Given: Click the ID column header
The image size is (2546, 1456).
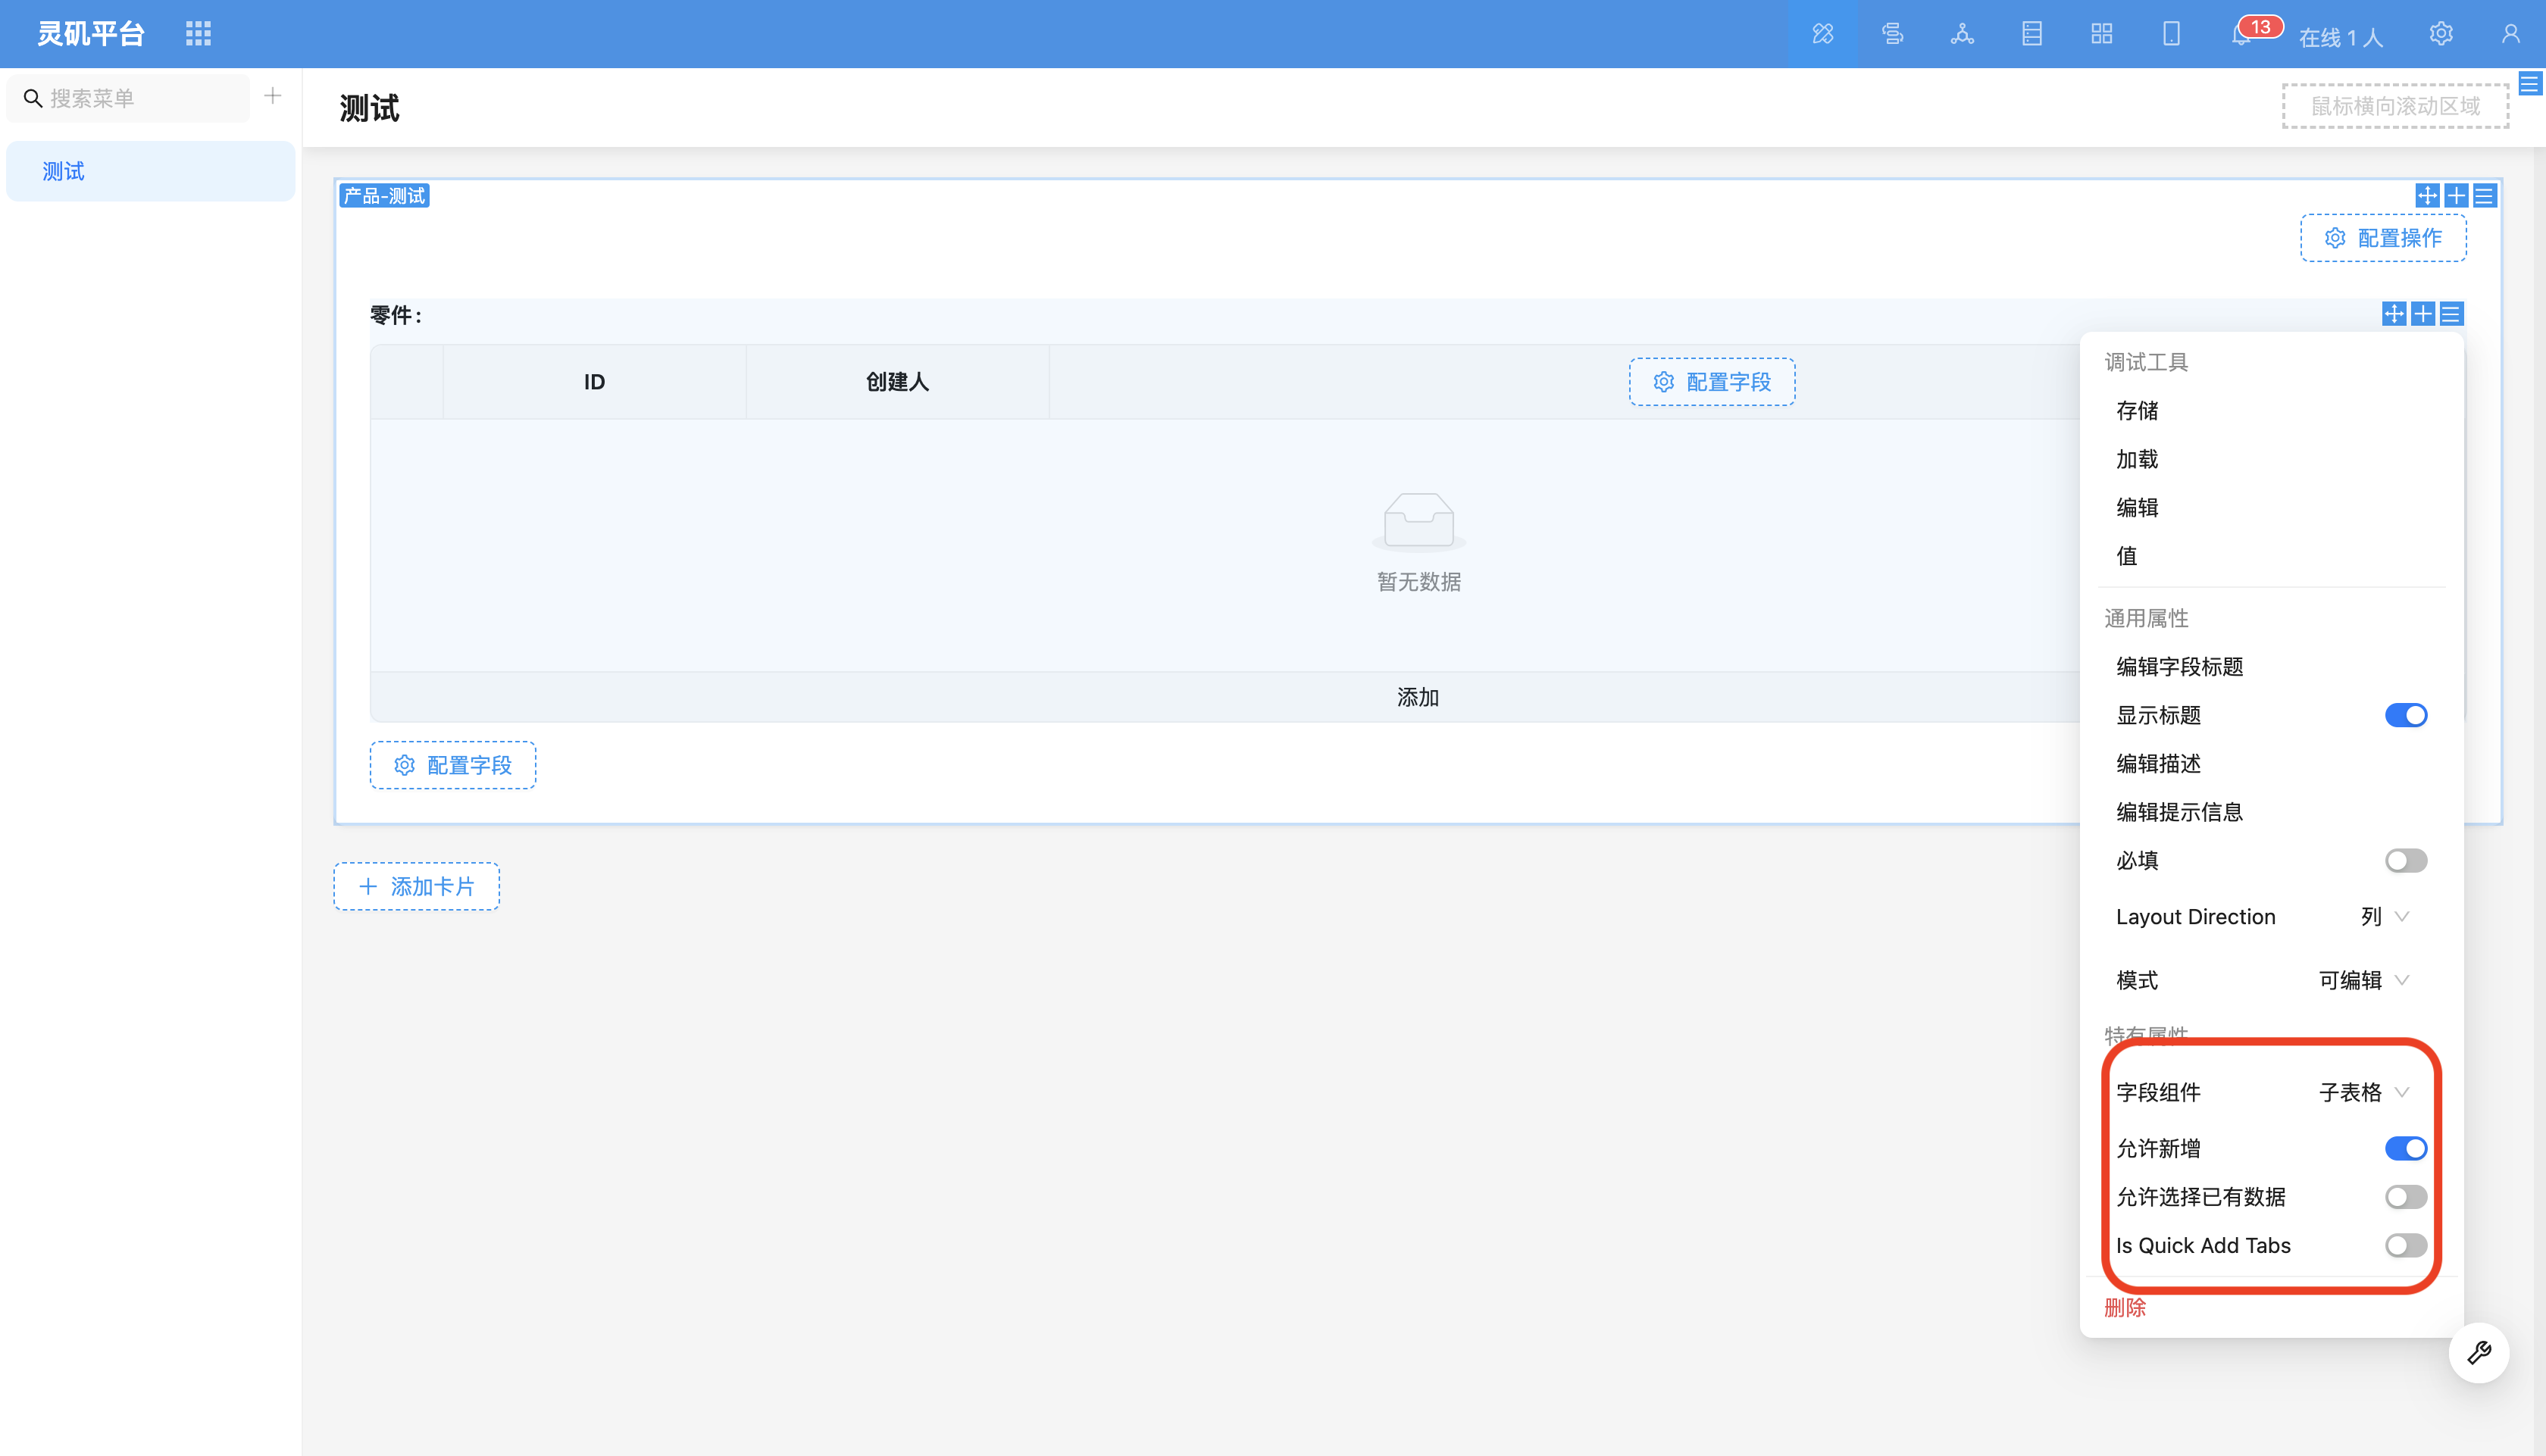Looking at the screenshot, I should coord(594,382).
